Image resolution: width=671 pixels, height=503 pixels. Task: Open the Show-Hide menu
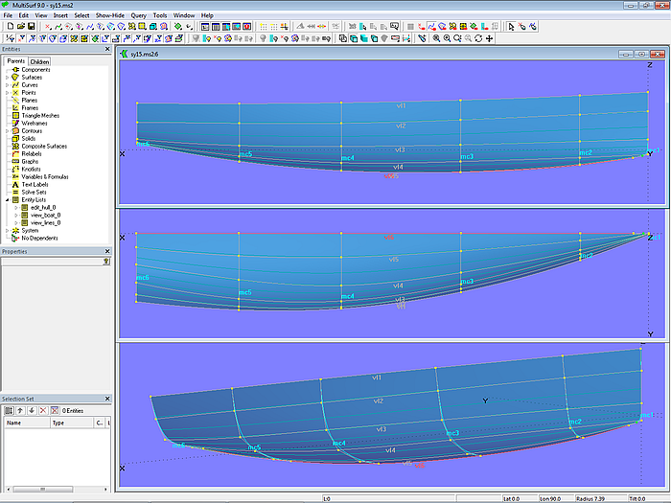click(x=108, y=15)
